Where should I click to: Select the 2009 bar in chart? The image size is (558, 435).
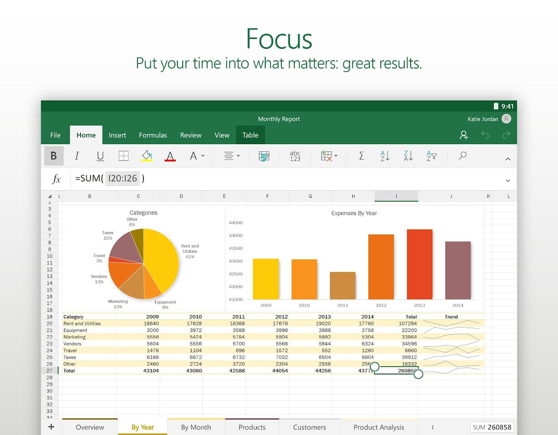point(266,279)
